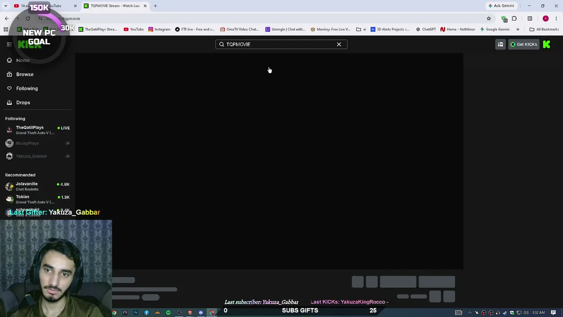Open the Kick dashboard icon beside Get KICKs
563x317 pixels.
click(500, 44)
